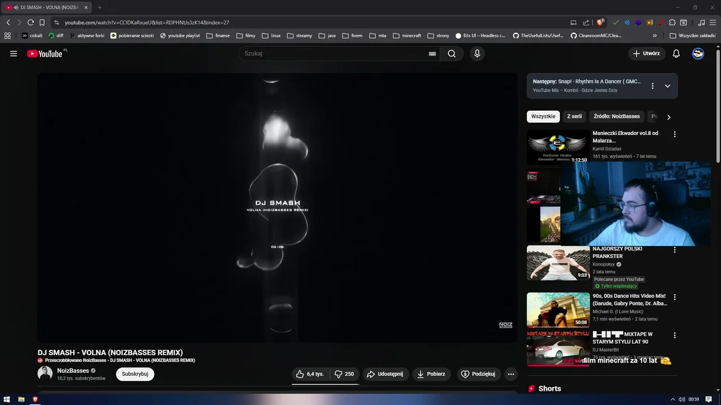Viewport: 721px width, 405px height.
Task: Start voice search with the microphone
Action: pos(477,53)
